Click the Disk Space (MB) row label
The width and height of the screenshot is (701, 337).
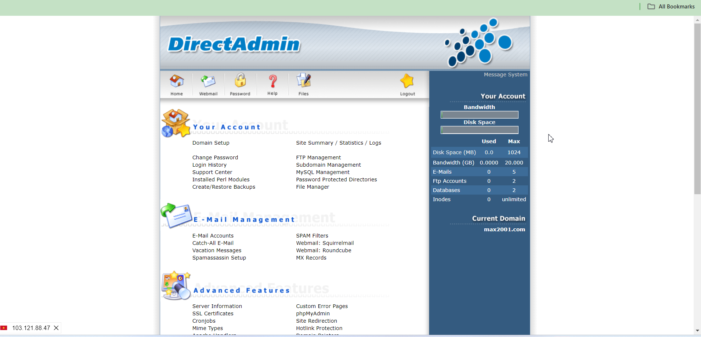pos(454,152)
